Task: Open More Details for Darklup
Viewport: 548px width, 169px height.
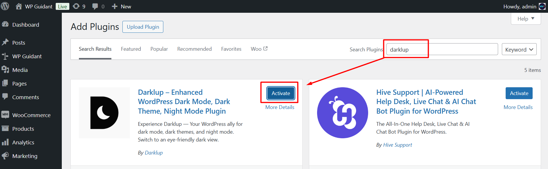Action: (280, 107)
